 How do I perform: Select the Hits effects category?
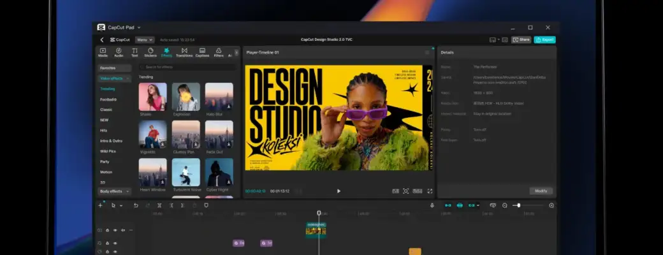(103, 131)
